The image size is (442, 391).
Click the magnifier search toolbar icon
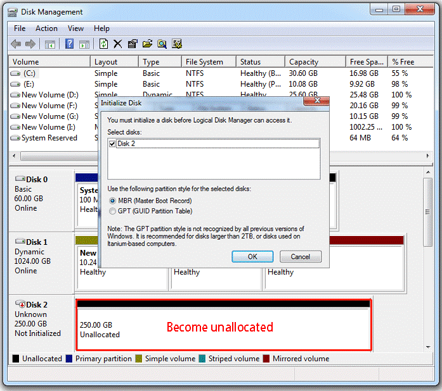(x=162, y=44)
